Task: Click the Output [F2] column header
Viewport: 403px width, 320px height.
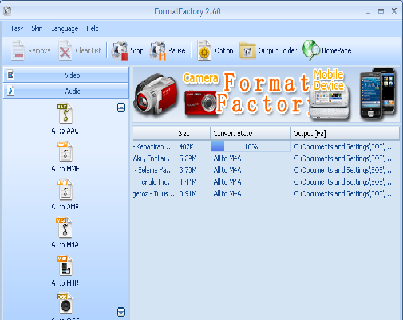Action: coord(345,134)
